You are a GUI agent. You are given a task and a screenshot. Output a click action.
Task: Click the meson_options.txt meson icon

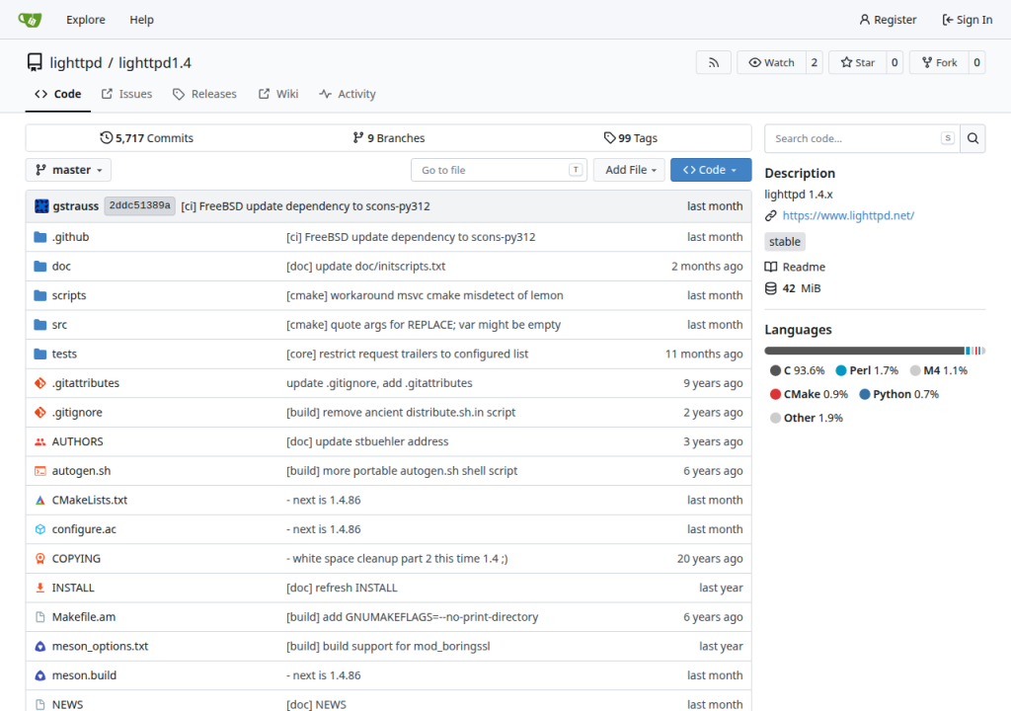tap(39, 647)
